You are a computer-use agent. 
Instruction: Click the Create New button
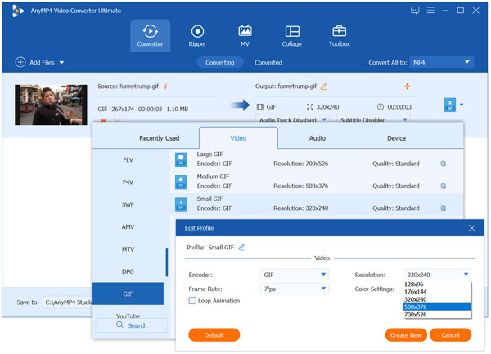coord(404,335)
